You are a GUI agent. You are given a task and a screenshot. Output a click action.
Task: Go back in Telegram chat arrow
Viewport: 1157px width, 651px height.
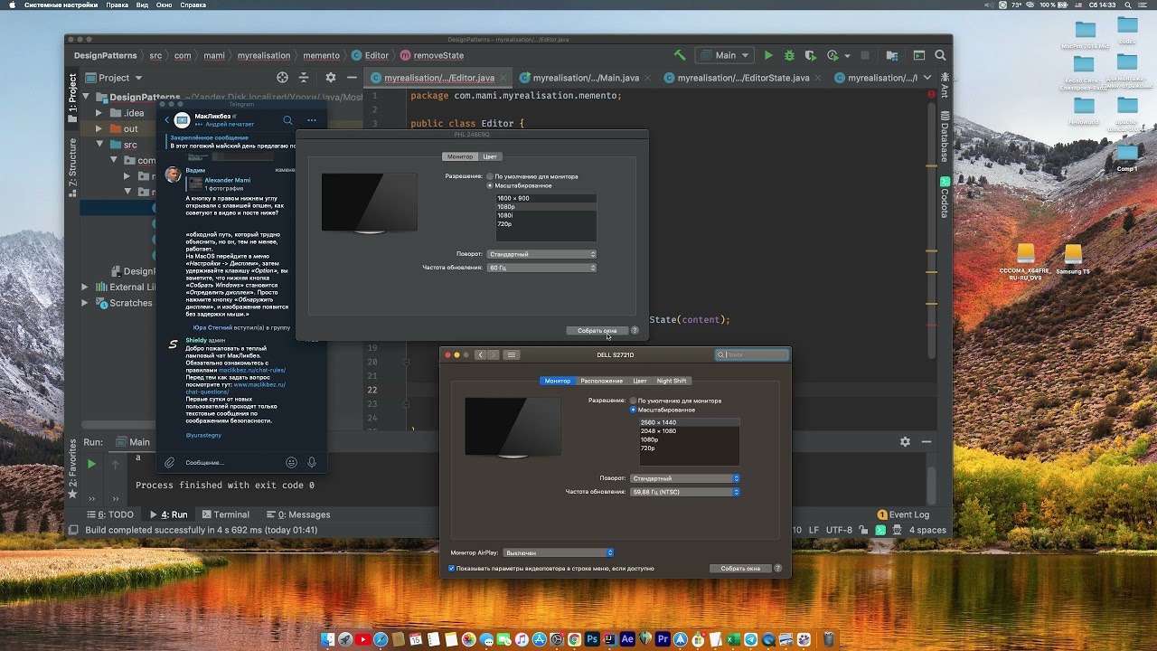click(166, 120)
